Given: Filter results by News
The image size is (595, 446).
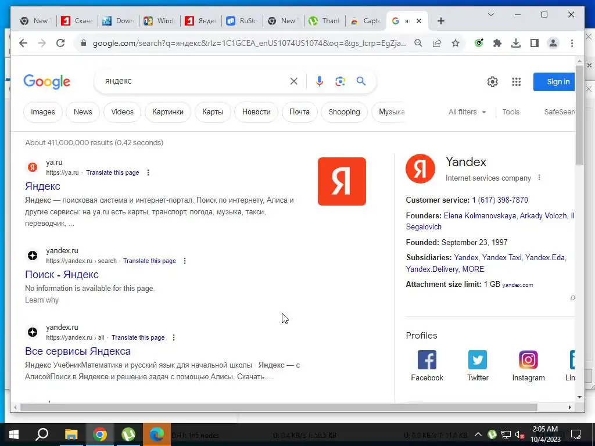Looking at the screenshot, I should point(83,112).
